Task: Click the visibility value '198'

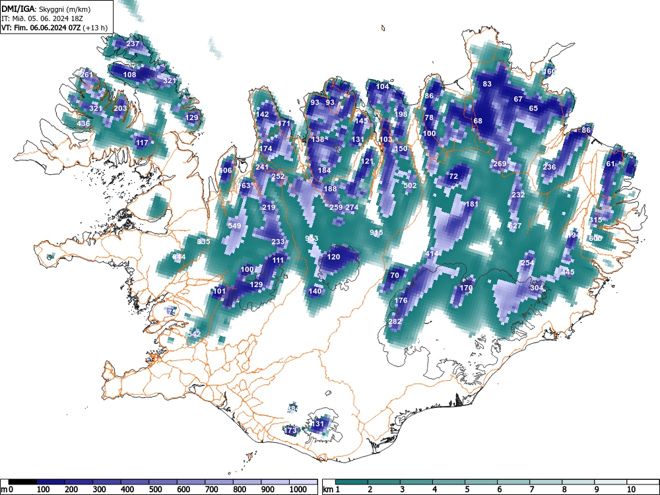Action: pyautogui.click(x=401, y=114)
